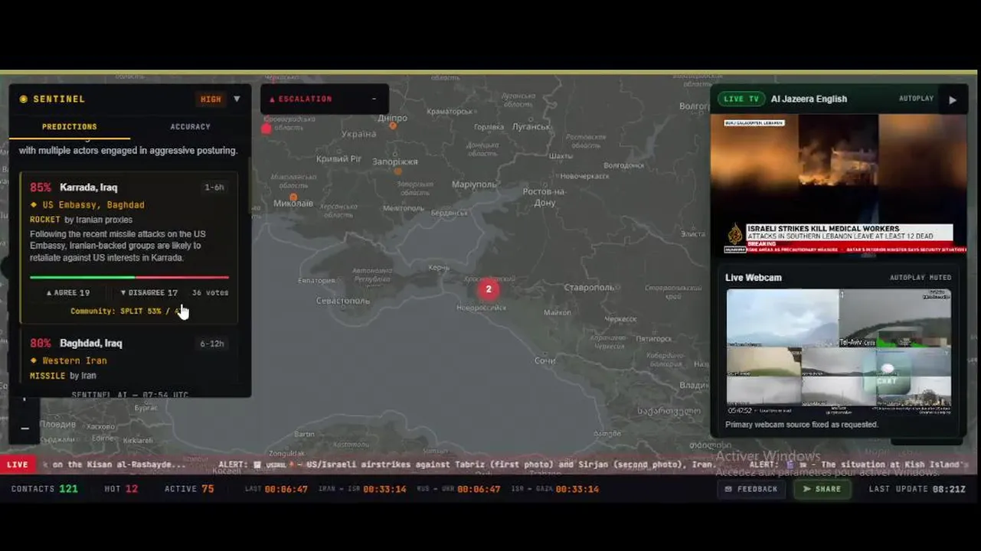Click the RUS-UKR 00:06:47 timer
This screenshot has height=551, width=981.
[458, 489]
